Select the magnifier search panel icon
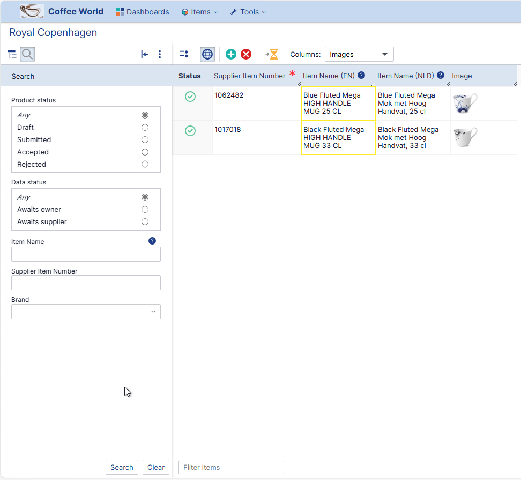 [27, 54]
